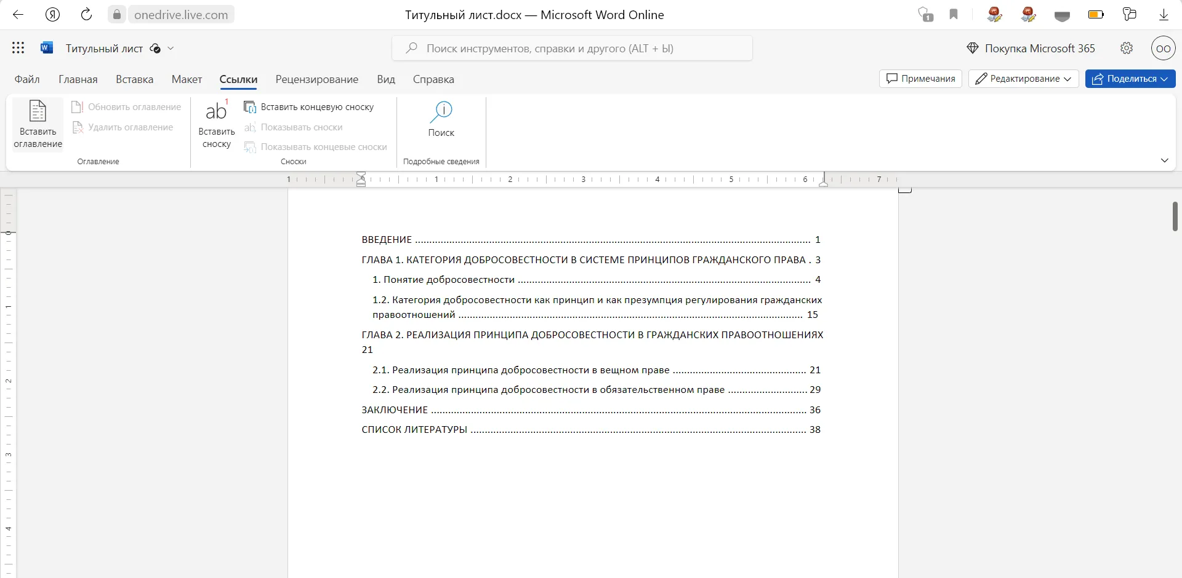Image resolution: width=1182 pixels, height=578 pixels.
Task: Switch to the Home tab
Action: [x=78, y=79]
